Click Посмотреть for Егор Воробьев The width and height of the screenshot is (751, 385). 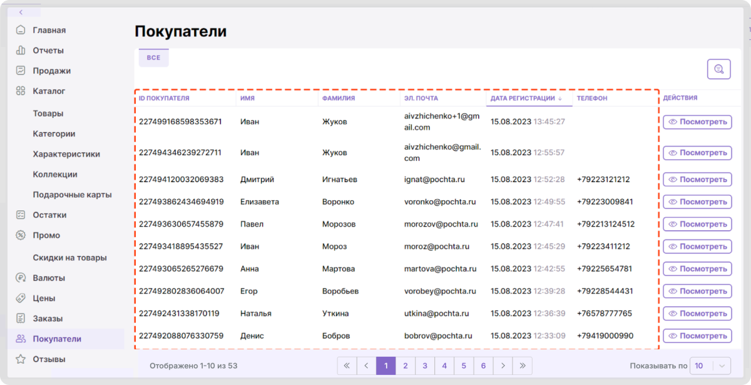[697, 291]
